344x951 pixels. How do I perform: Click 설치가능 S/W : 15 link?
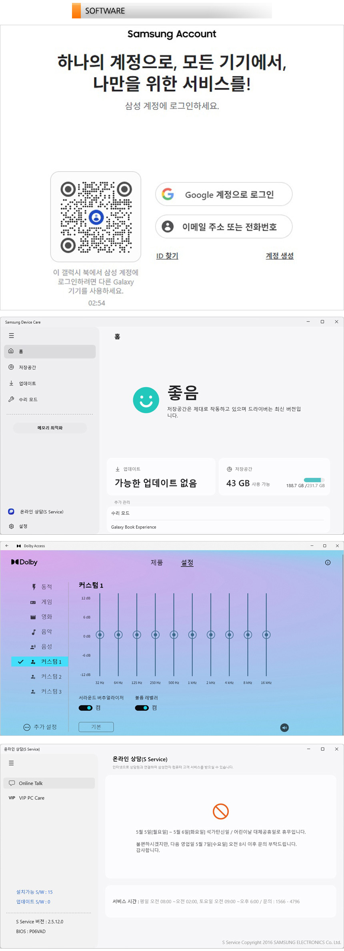pos(34,892)
